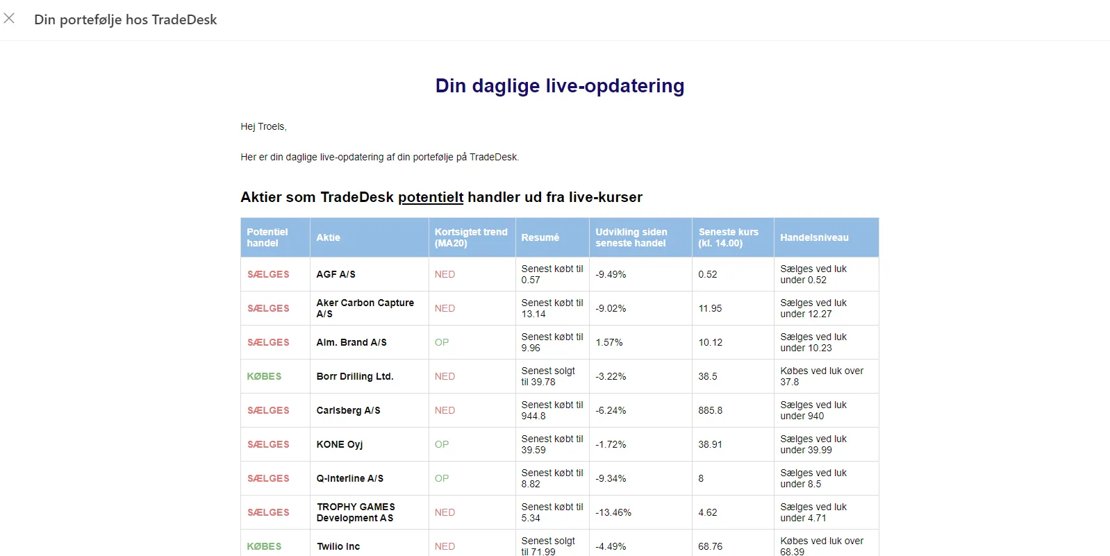The image size is (1110, 556).
Task: Click the Q-Interline A/S stock name
Action: tap(349, 478)
